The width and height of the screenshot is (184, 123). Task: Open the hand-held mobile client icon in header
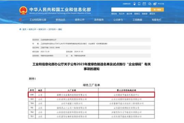coord(135,4)
